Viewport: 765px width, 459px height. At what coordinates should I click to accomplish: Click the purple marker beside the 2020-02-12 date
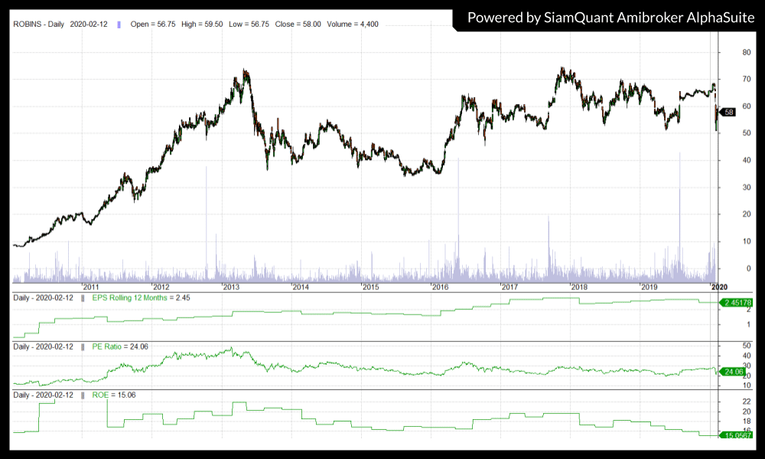119,24
